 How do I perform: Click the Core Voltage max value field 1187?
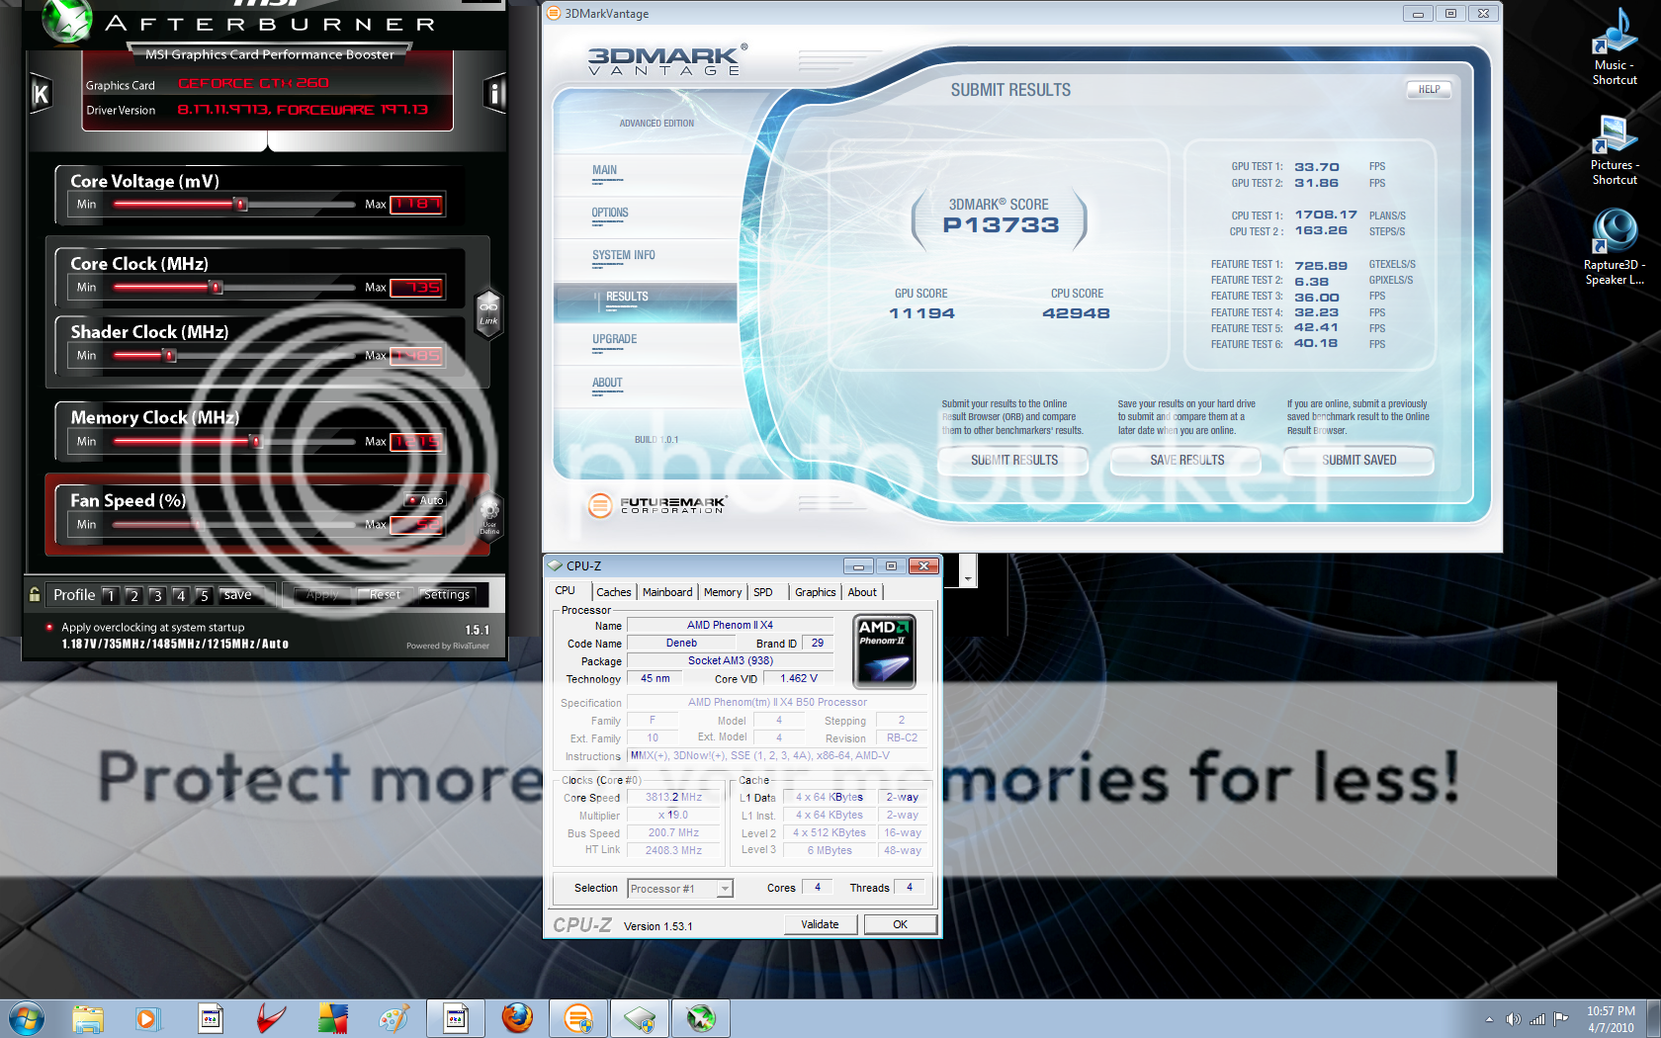tap(416, 205)
